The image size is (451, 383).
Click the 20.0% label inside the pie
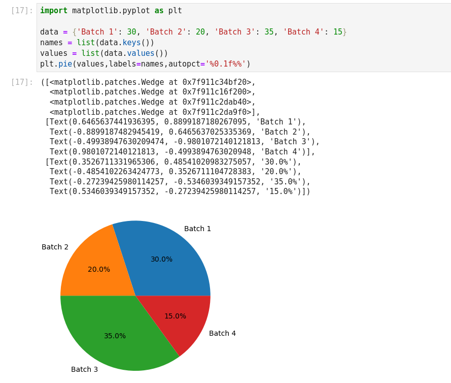point(98,270)
